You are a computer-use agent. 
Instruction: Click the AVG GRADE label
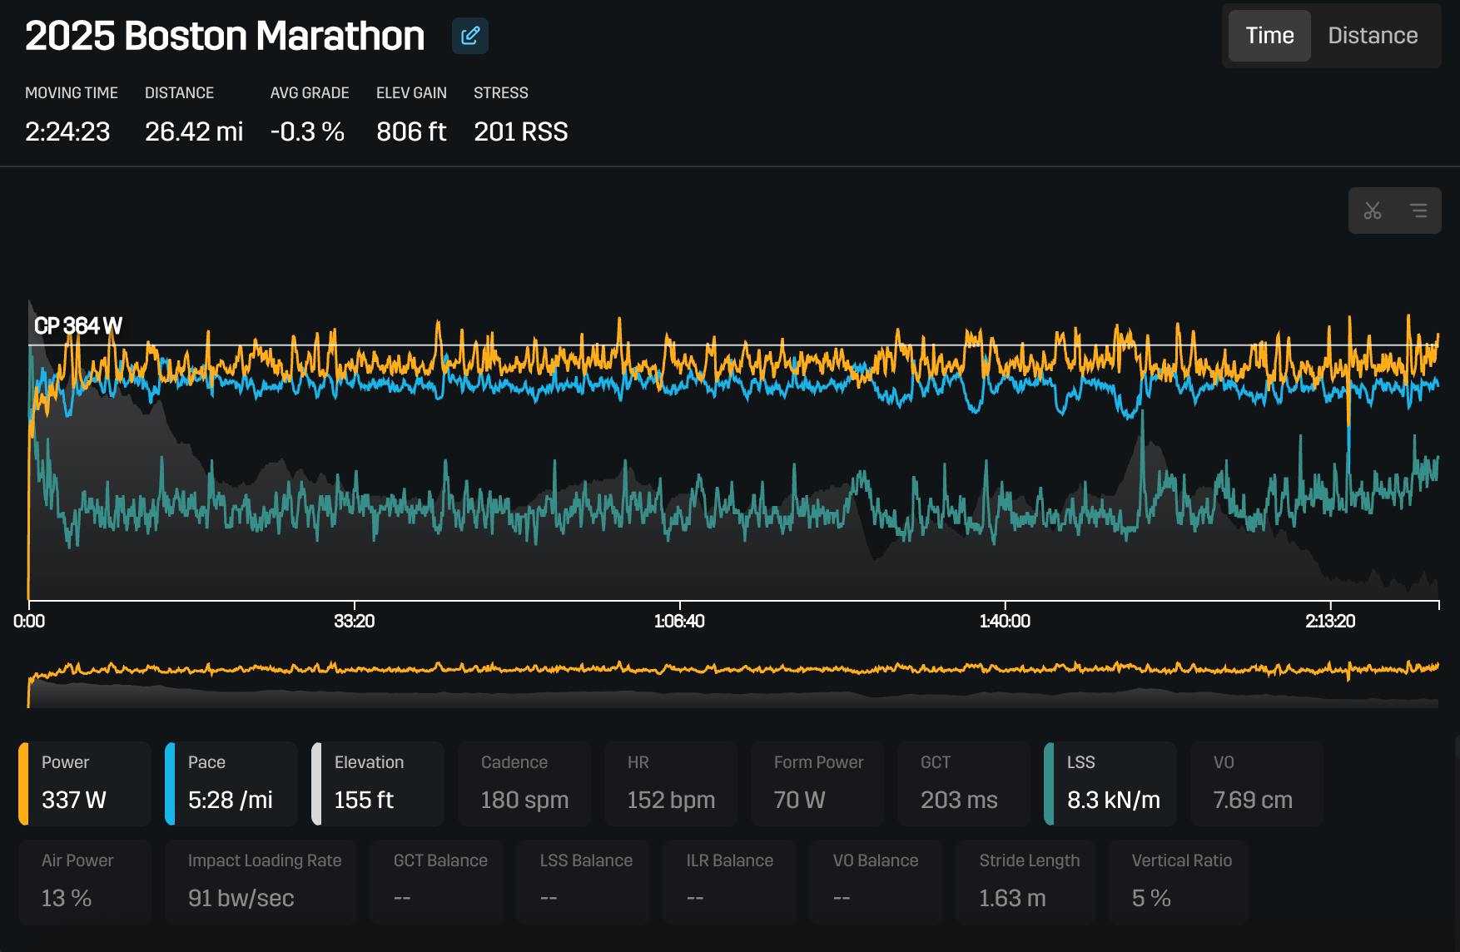(x=310, y=92)
